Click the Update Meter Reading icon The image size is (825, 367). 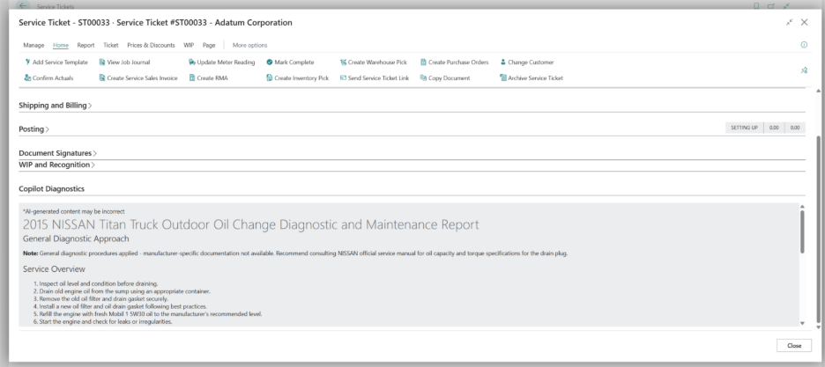(x=192, y=62)
